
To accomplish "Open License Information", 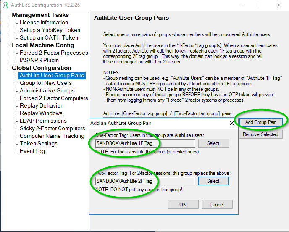I will pyautogui.click(x=44, y=23).
